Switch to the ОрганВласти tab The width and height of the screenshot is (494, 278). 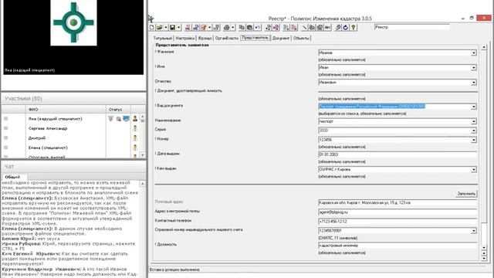(227, 38)
